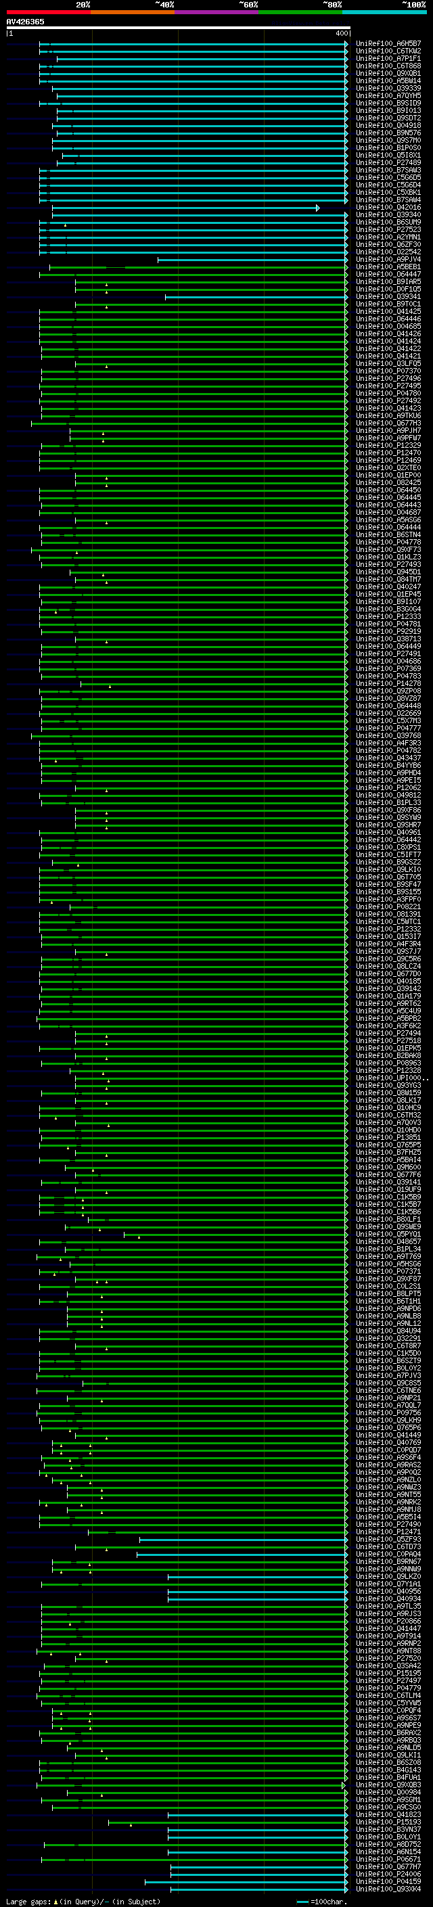Open hit UniRef100_A7P1F1
Viewport: 433px width, 1907px height.
pyautogui.click(x=388, y=58)
